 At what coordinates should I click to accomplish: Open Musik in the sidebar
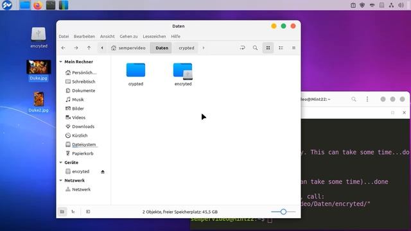pos(74,99)
